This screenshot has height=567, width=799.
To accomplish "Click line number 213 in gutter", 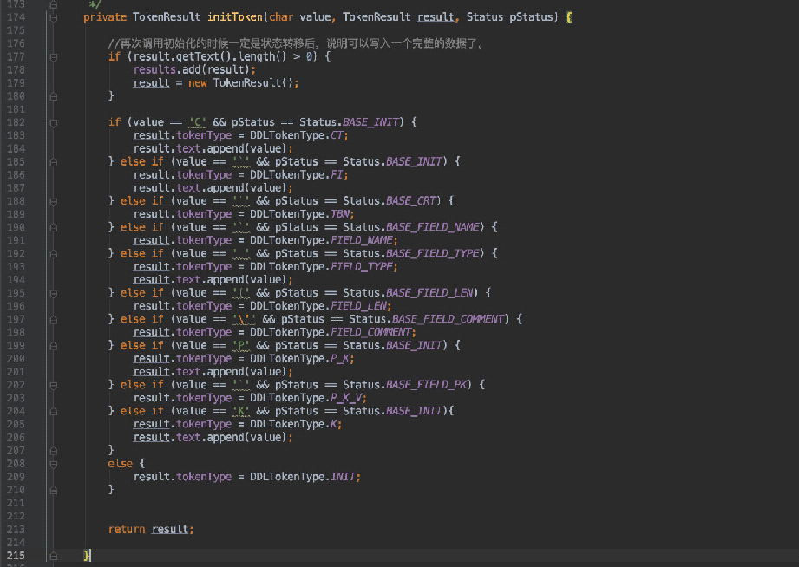I will (16, 529).
